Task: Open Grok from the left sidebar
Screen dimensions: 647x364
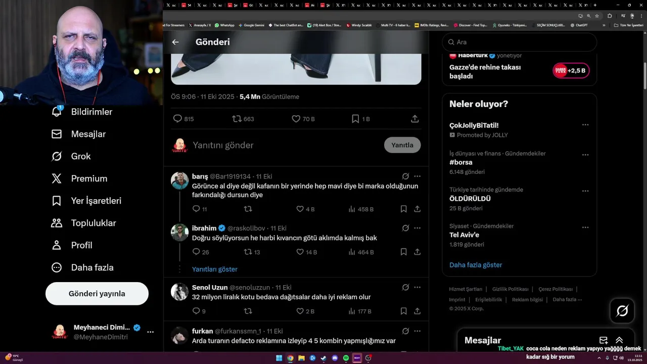Action: (71, 156)
